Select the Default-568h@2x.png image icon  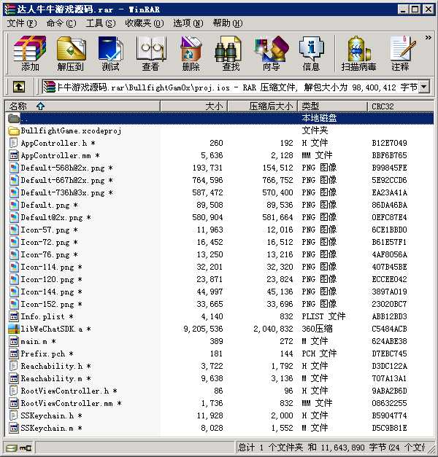tap(13, 168)
